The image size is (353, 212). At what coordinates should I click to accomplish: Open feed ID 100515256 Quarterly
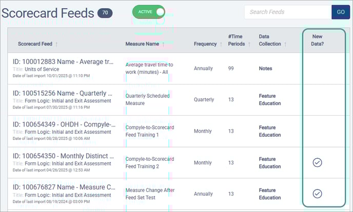[63, 93]
